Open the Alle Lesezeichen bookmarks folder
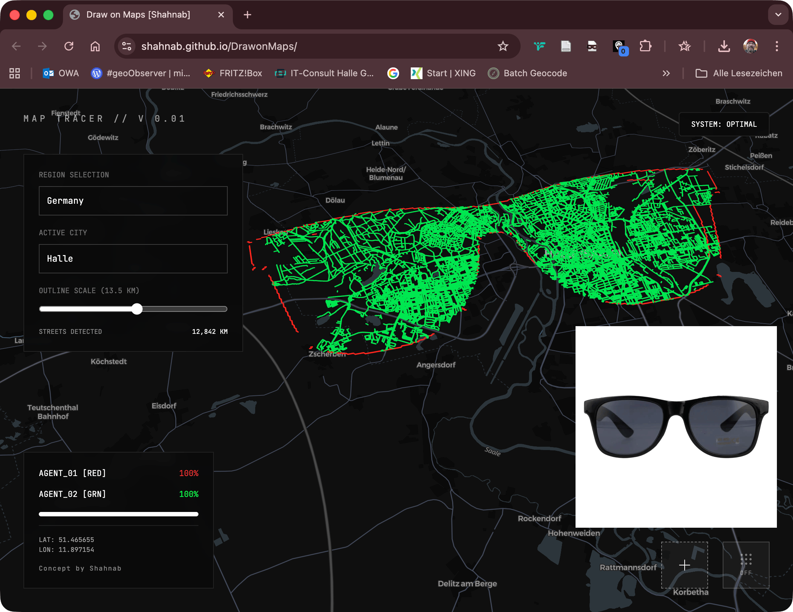This screenshot has height=612, width=793. [x=739, y=73]
